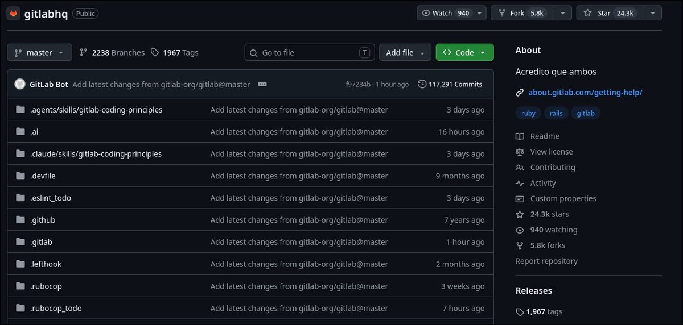The height and width of the screenshot is (325, 683).
Task: Open the .github folder
Action: [43, 220]
